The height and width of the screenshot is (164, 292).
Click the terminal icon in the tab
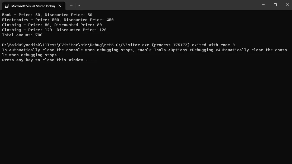click(x=7, y=6)
